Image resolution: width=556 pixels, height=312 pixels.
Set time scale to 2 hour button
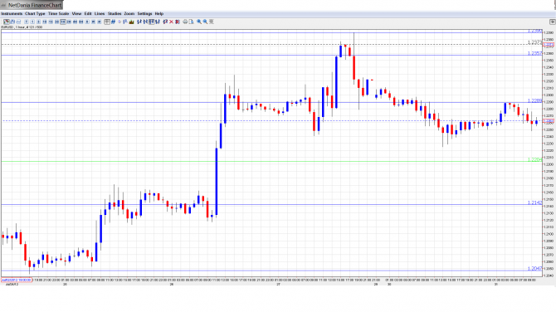coord(69,22)
